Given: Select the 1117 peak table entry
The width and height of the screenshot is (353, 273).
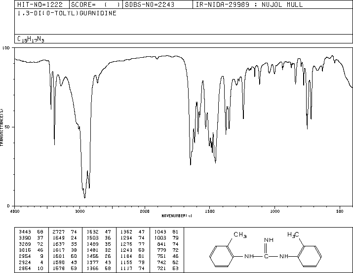Looking at the screenshot, I should (x=132, y=269).
